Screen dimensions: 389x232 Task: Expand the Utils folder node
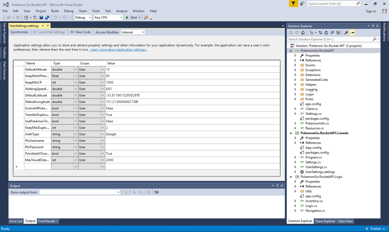[x=295, y=191]
